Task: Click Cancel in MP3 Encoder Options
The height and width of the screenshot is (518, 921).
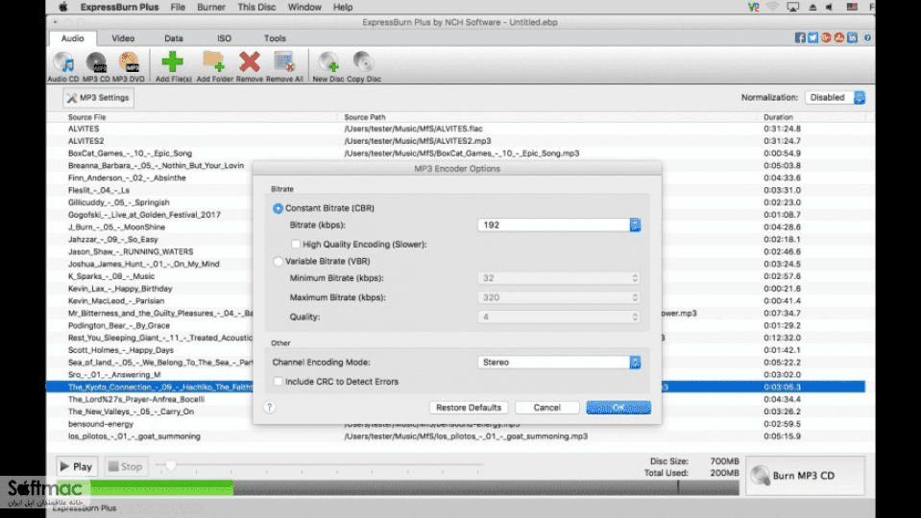Action: pyautogui.click(x=546, y=407)
